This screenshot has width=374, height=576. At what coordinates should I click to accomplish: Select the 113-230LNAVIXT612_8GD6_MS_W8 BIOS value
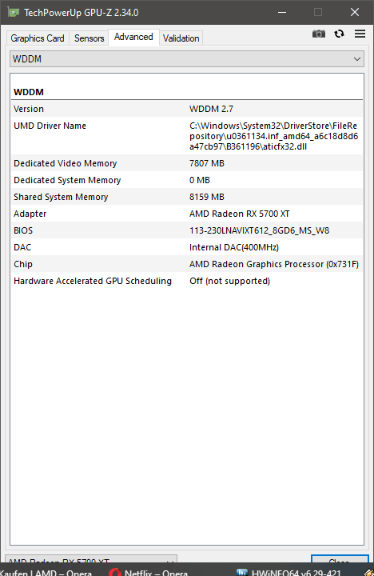(259, 231)
